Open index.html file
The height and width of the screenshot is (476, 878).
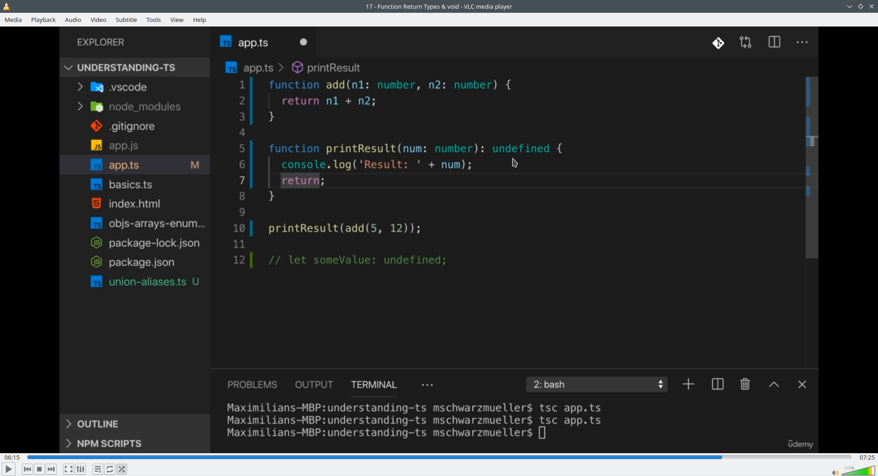[x=135, y=204]
